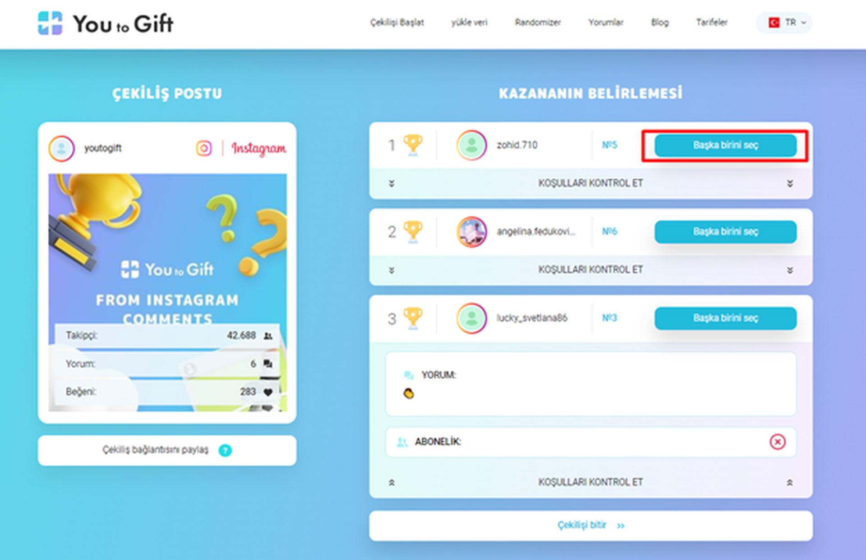The width and height of the screenshot is (866, 560).
Task: Click zohid.710's avatar thumbnail
Action: point(472,145)
